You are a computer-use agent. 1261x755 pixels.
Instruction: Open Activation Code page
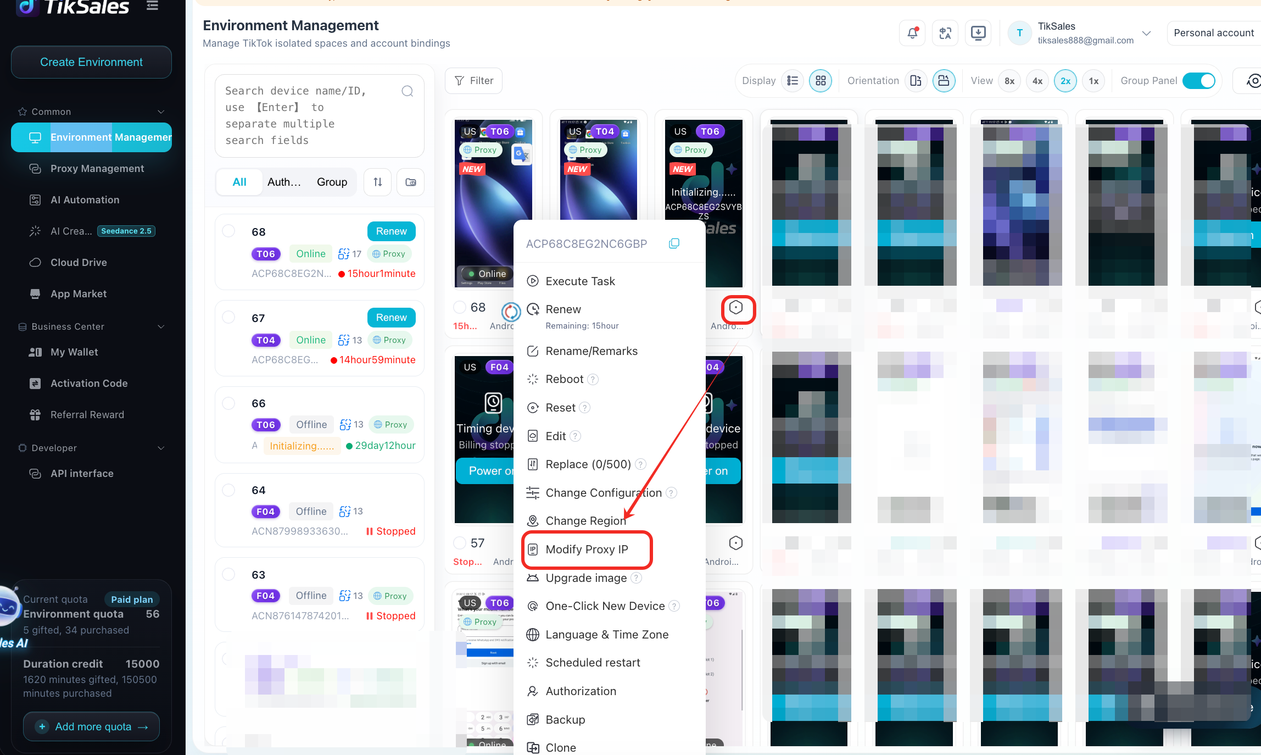91,384
